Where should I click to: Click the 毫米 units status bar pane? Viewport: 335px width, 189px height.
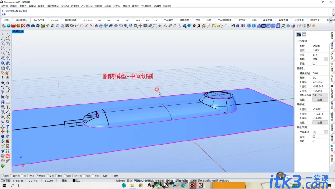click(x=64, y=181)
